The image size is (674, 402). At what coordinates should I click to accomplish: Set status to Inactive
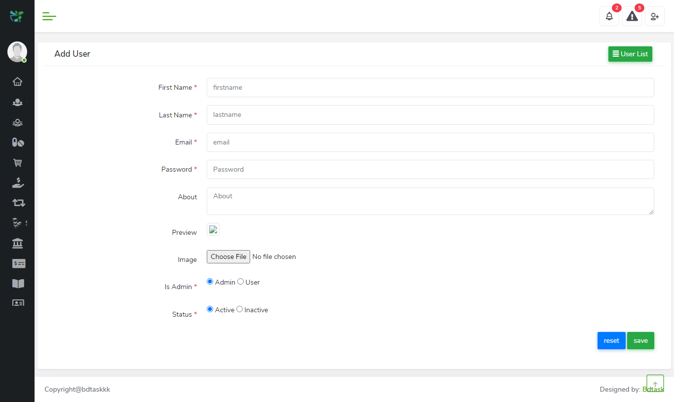click(x=240, y=309)
